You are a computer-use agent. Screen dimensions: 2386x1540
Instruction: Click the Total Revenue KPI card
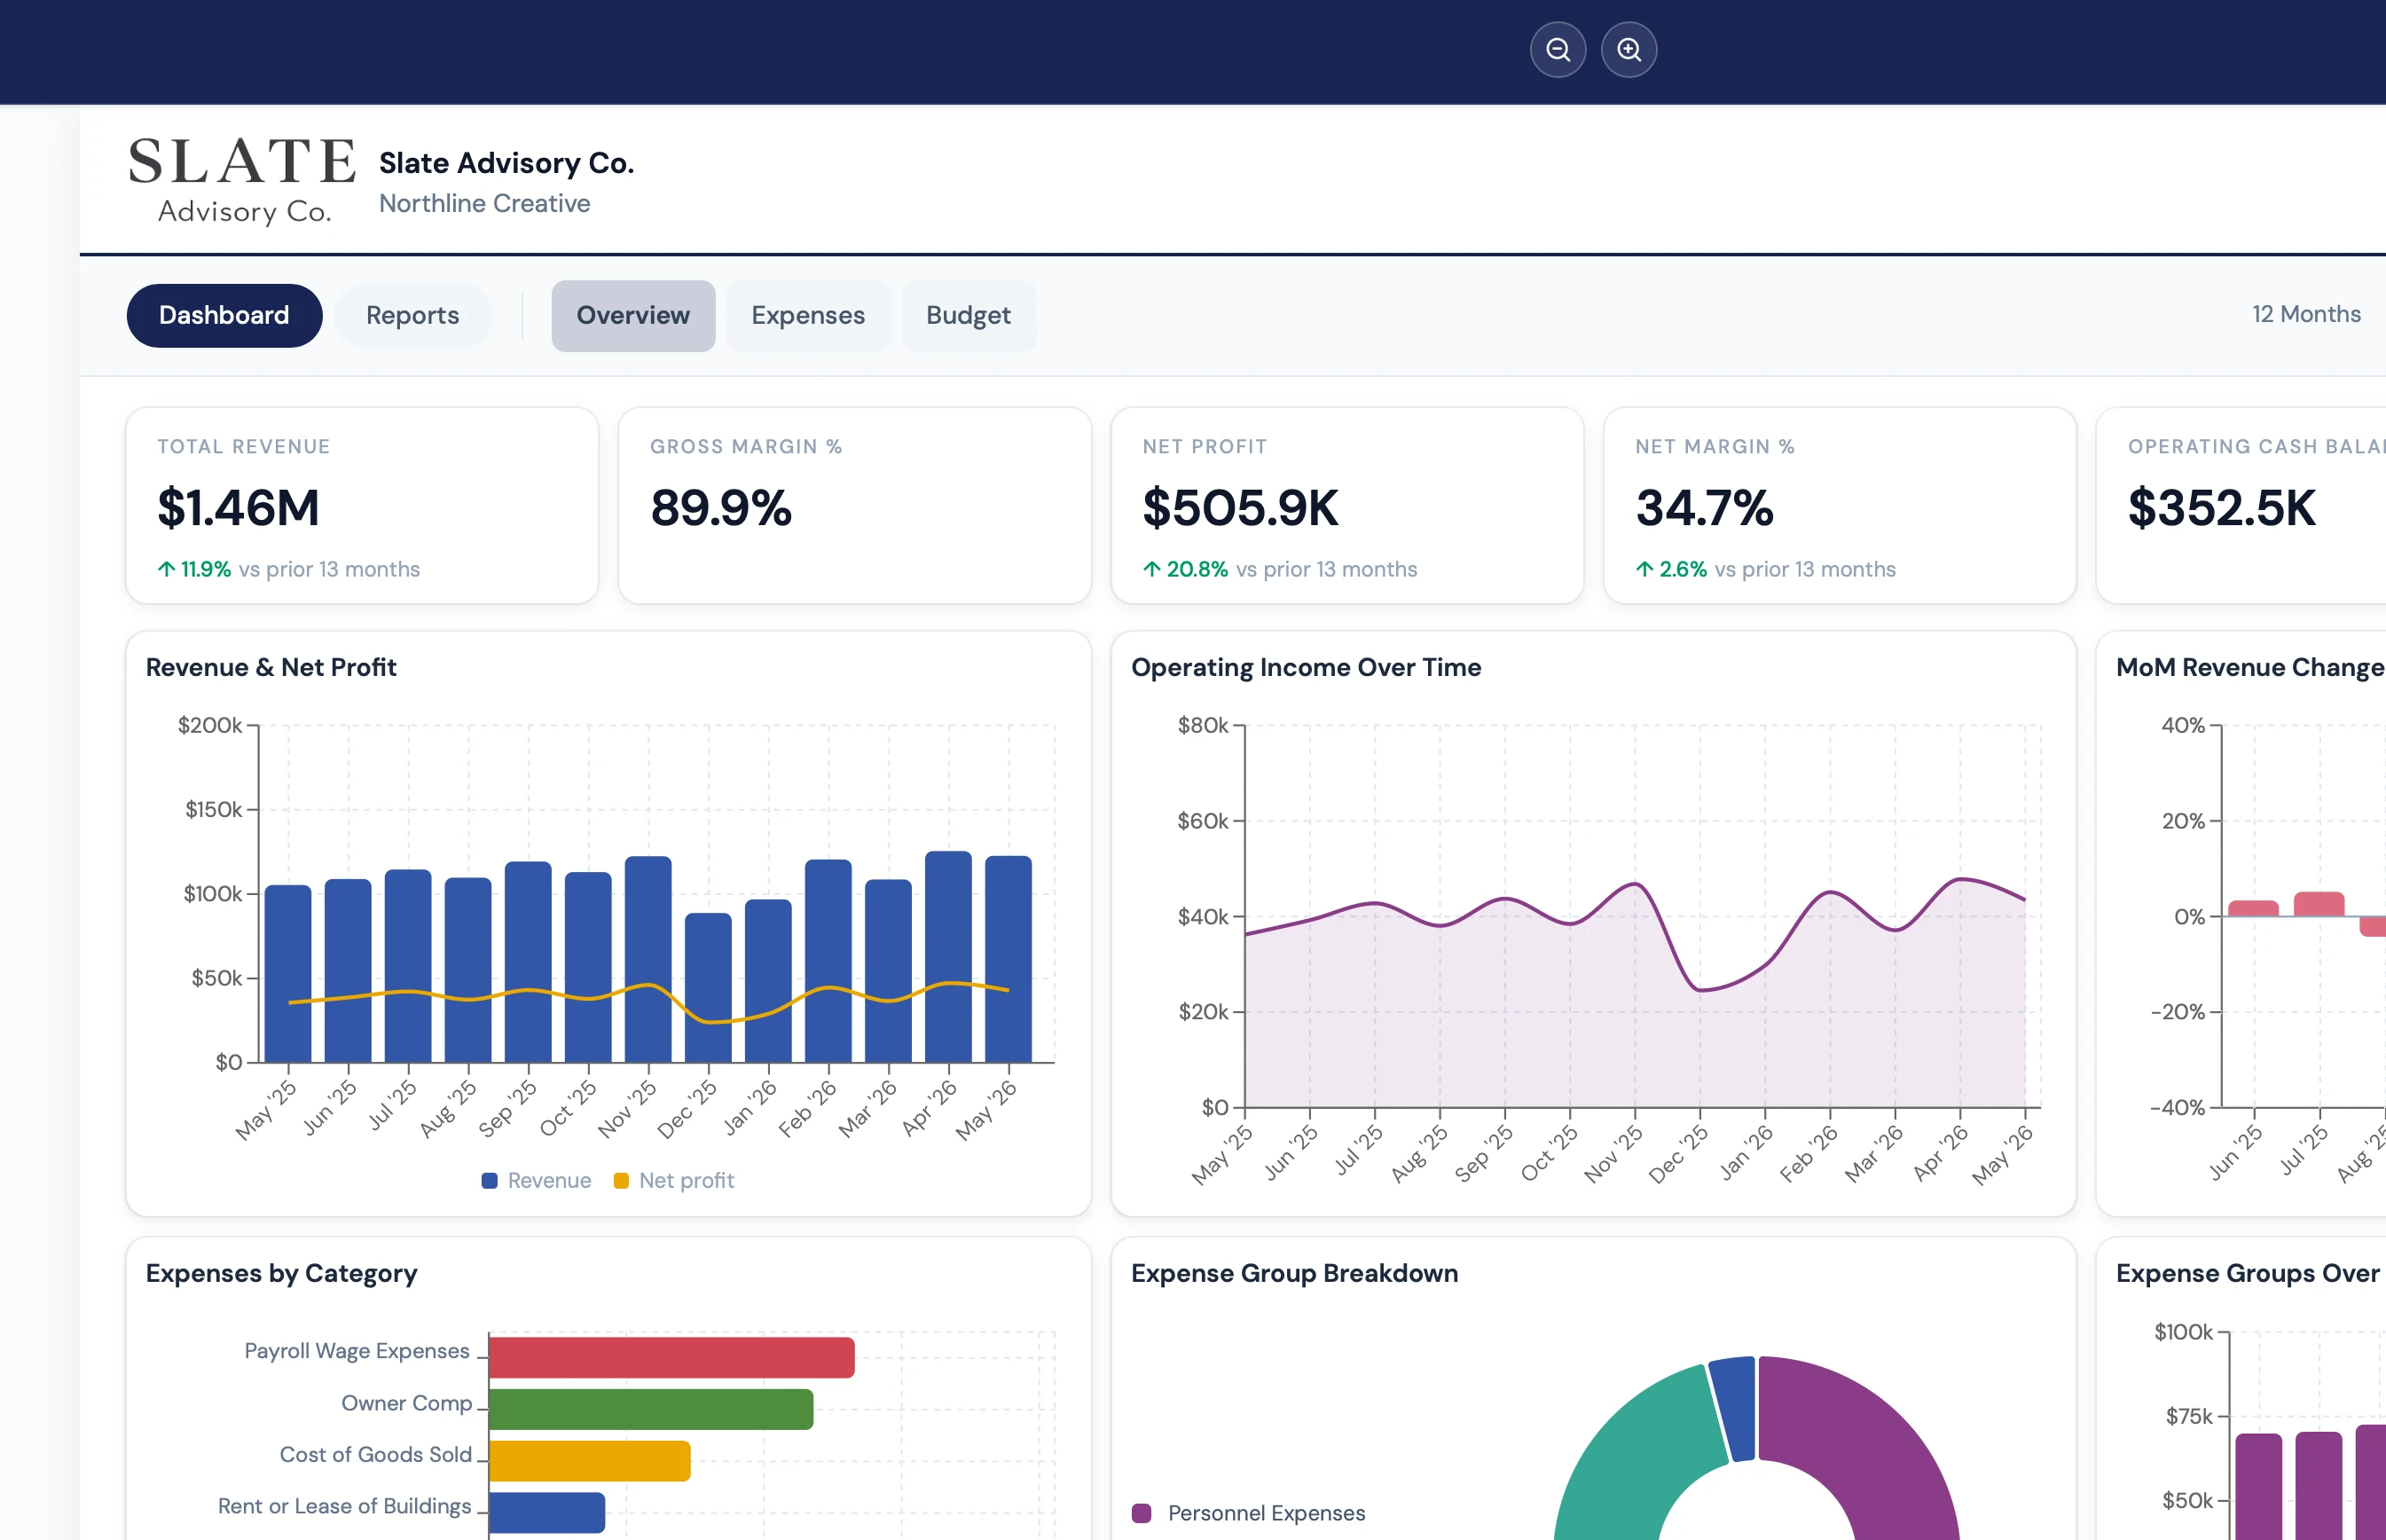362,505
